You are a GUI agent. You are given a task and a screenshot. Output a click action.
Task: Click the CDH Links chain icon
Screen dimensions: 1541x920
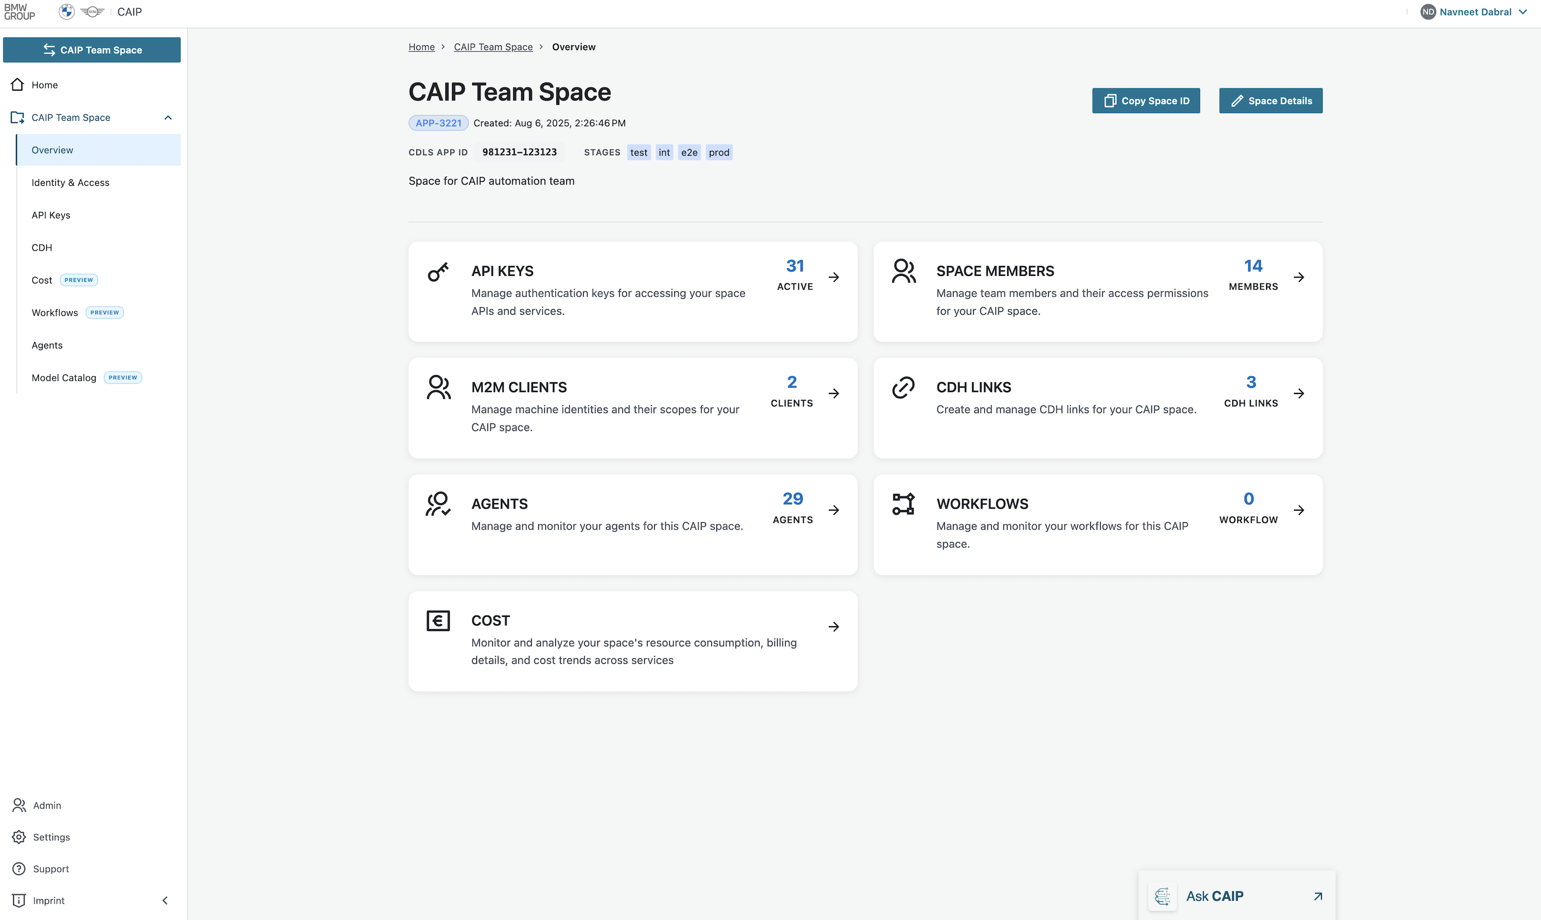pos(903,387)
